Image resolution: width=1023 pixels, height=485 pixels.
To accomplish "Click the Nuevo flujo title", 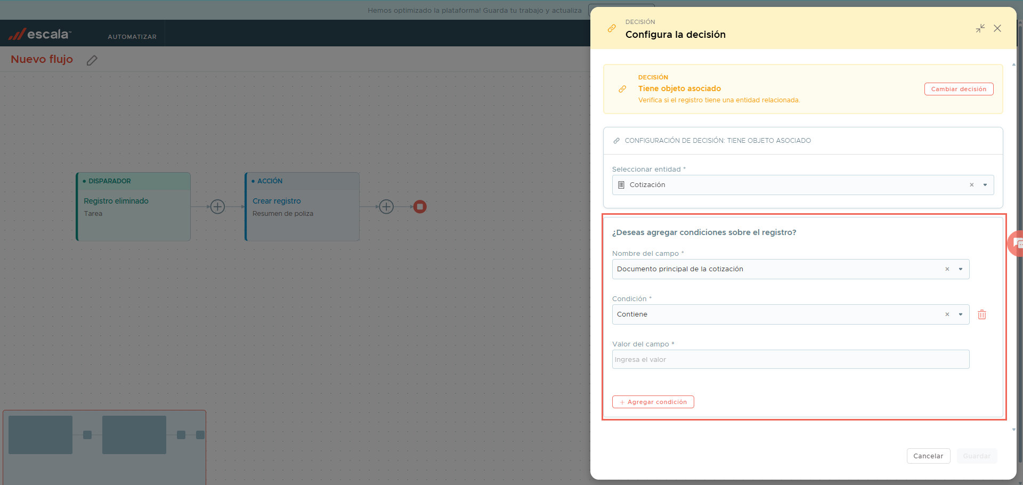I will 42,59.
